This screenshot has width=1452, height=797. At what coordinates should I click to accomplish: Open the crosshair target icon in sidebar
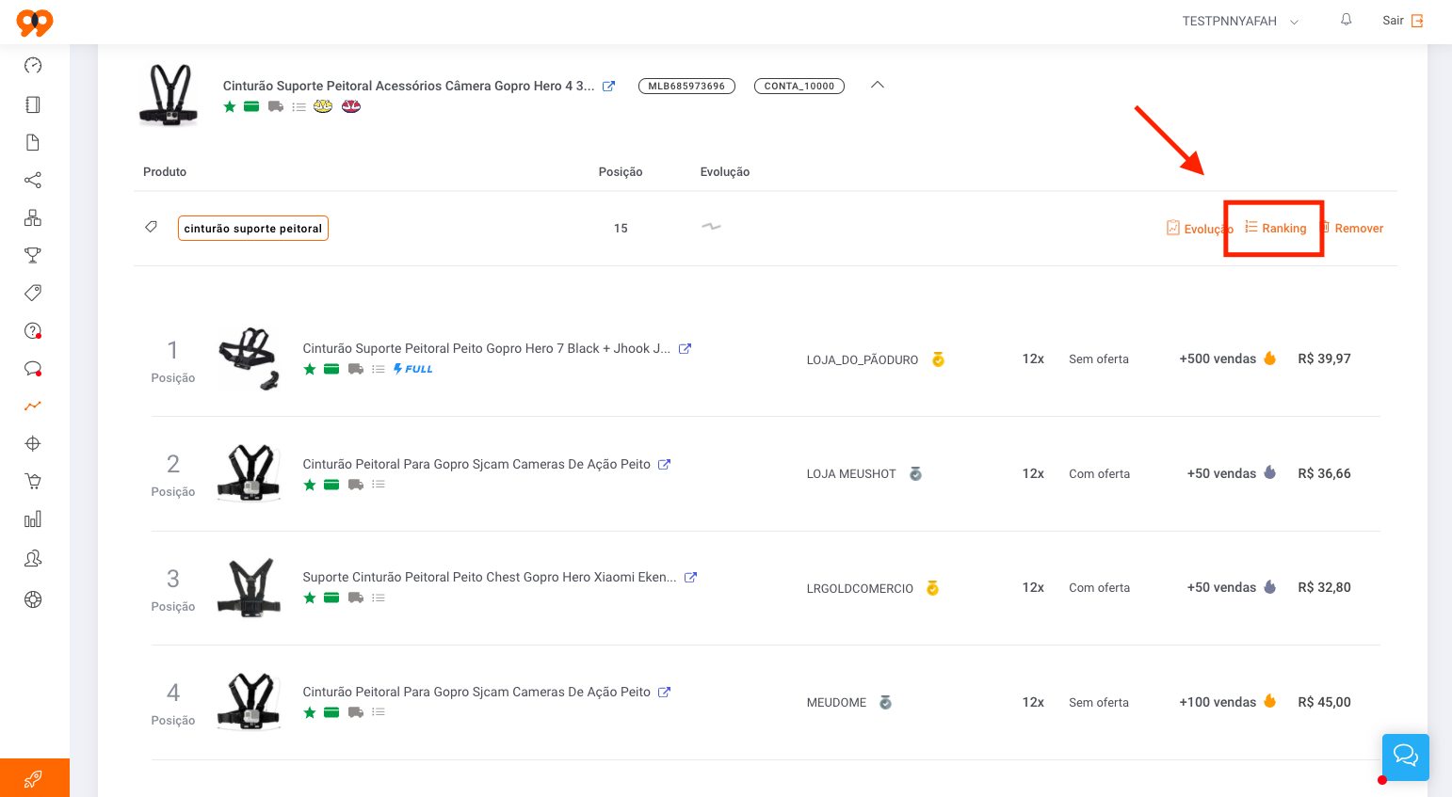coord(33,443)
